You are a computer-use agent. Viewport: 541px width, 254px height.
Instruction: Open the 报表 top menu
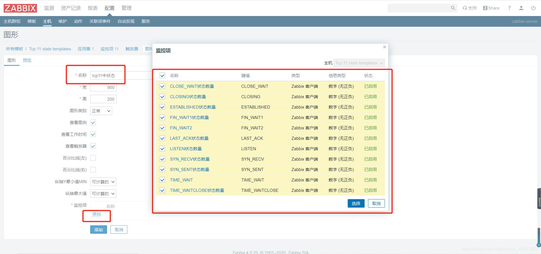[x=93, y=8]
